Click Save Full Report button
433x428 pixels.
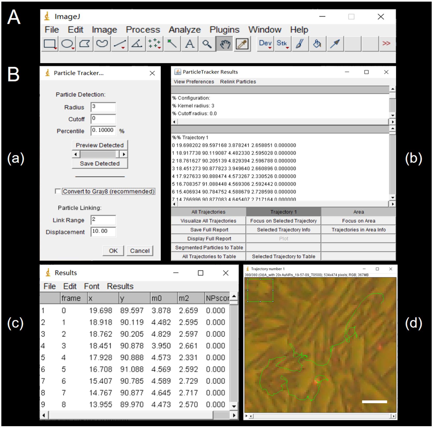coord(208,230)
